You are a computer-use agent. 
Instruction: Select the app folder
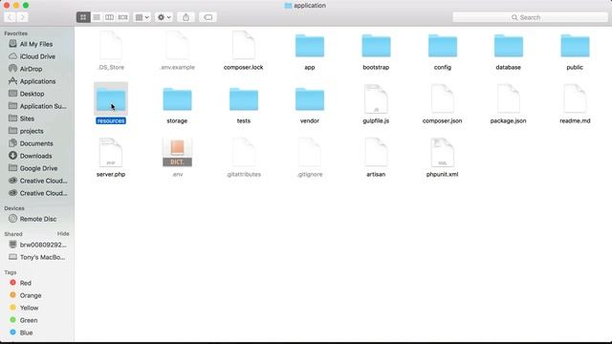tap(310, 51)
